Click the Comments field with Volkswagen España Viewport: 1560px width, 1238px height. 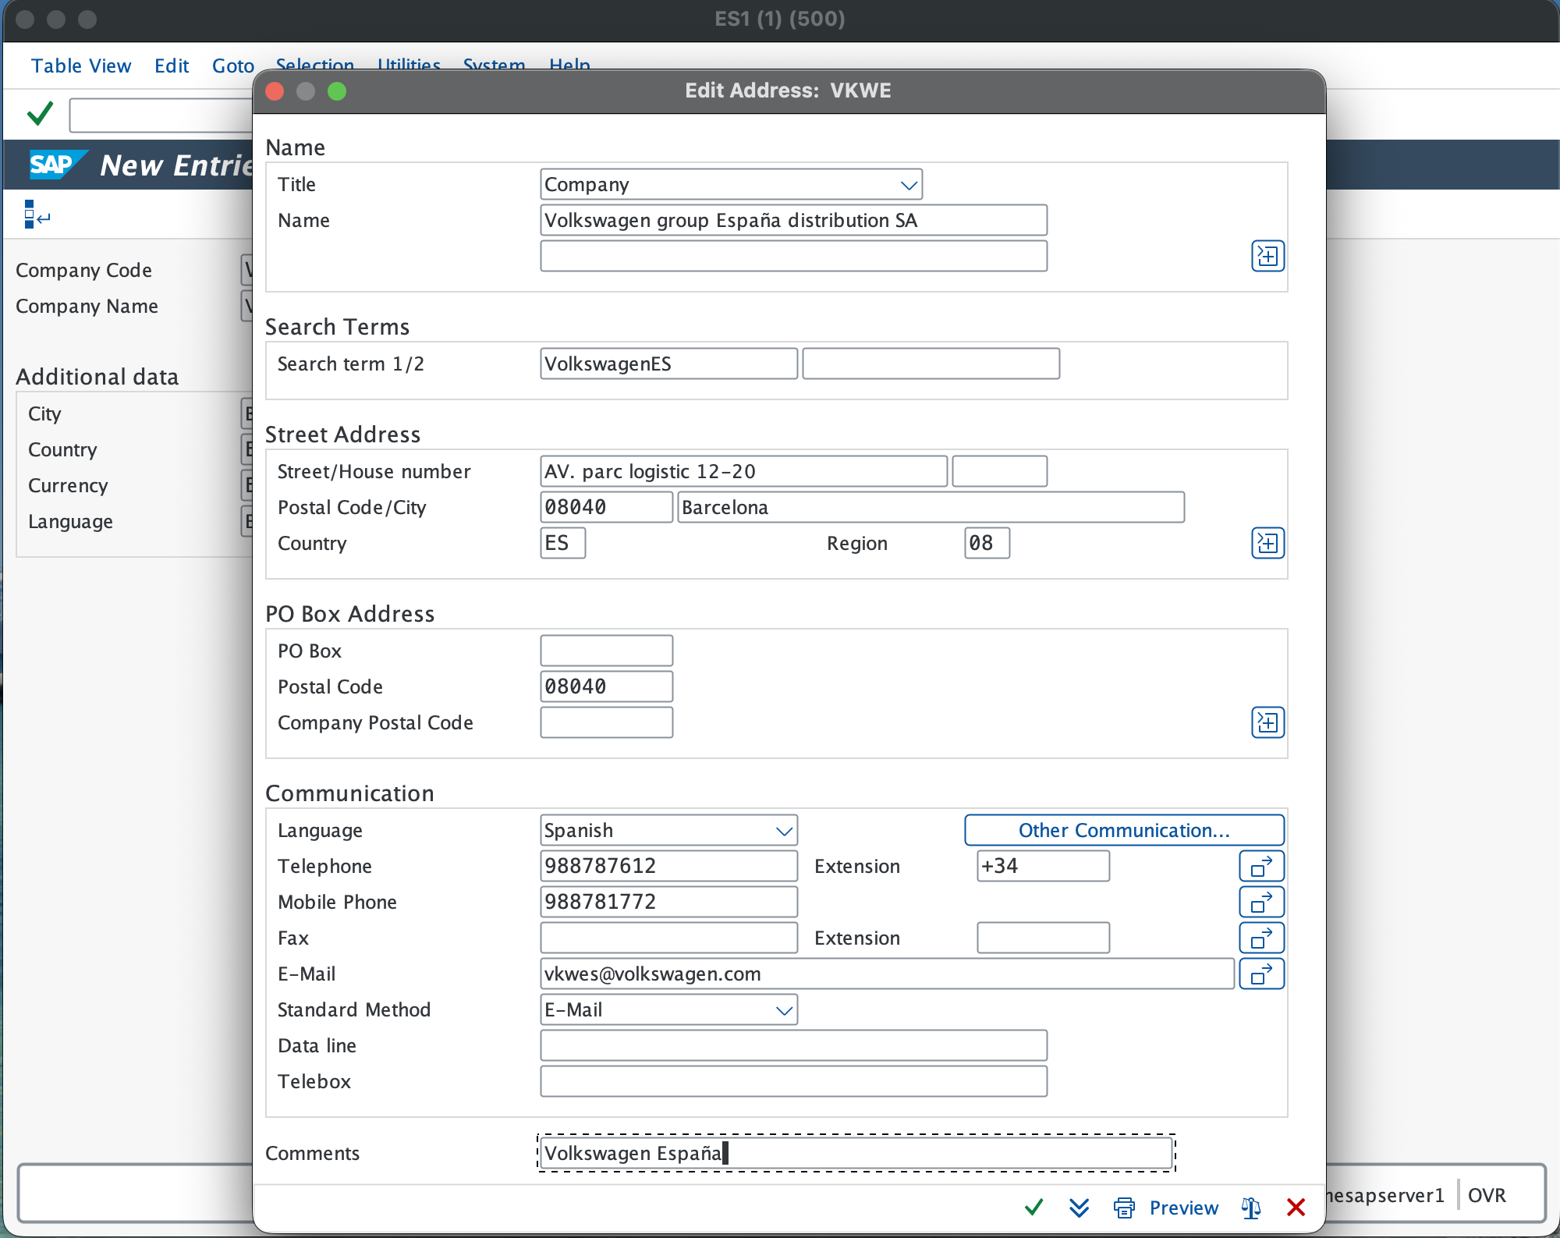(x=856, y=1153)
